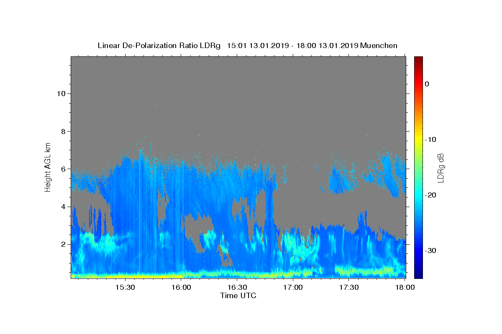Viewport: 502px width, 334px height.
Task: Click the 'Height AGL km' axis label
Action: [48, 167]
